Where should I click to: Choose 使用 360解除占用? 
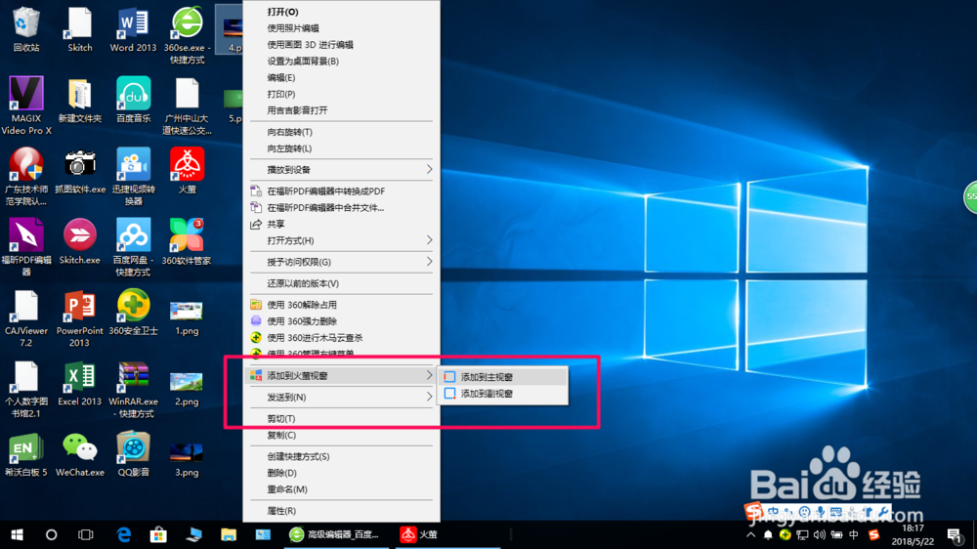[341, 305]
